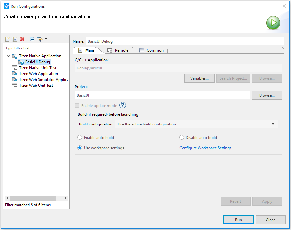
Task: Click the Tizen Web Unit Test icon
Action: (14, 86)
